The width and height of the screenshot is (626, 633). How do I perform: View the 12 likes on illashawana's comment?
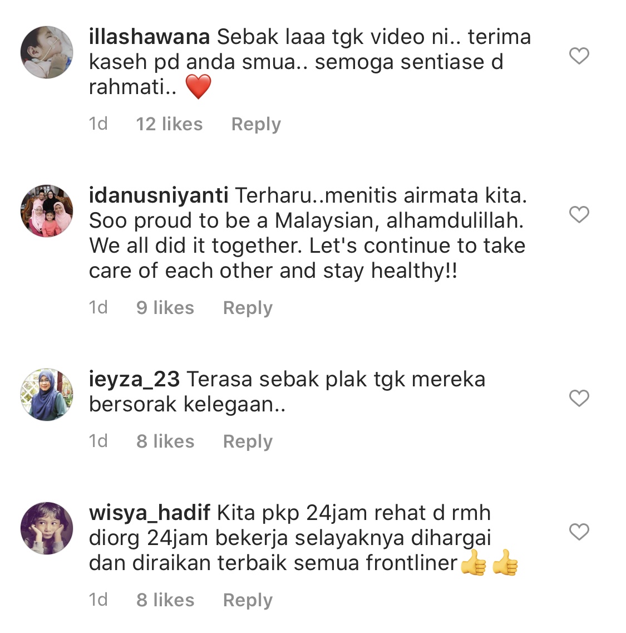[169, 124]
